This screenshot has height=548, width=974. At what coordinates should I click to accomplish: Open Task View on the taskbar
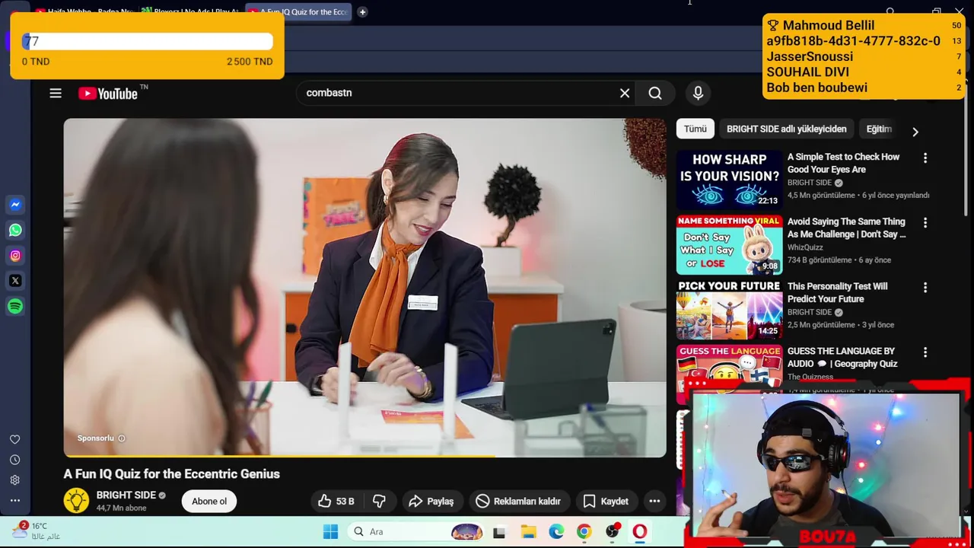(x=499, y=531)
